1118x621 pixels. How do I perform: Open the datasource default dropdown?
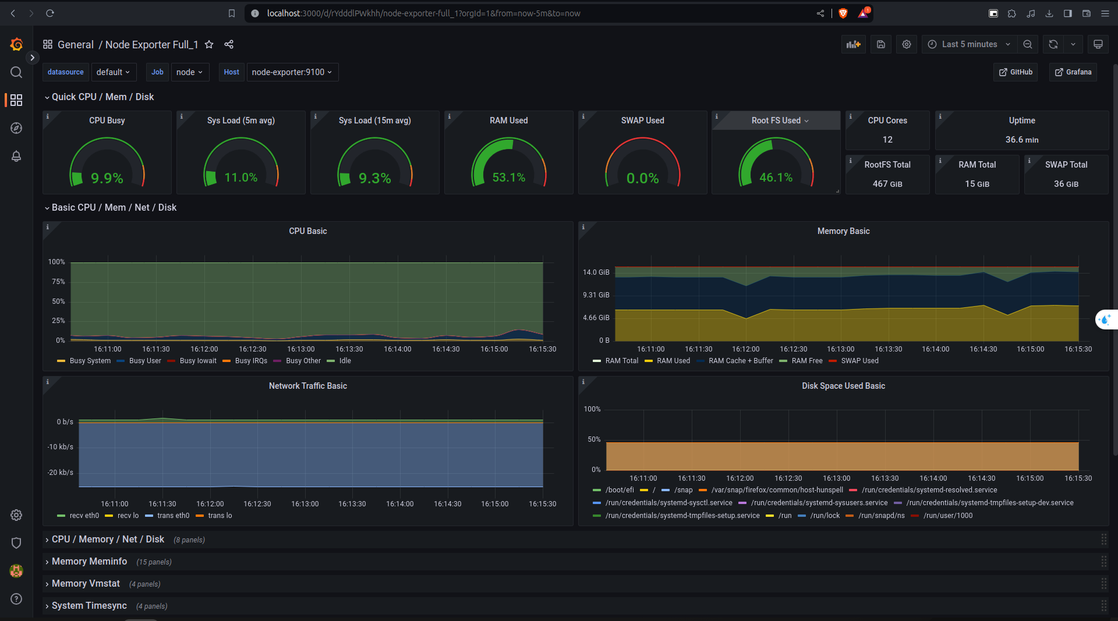(x=113, y=72)
